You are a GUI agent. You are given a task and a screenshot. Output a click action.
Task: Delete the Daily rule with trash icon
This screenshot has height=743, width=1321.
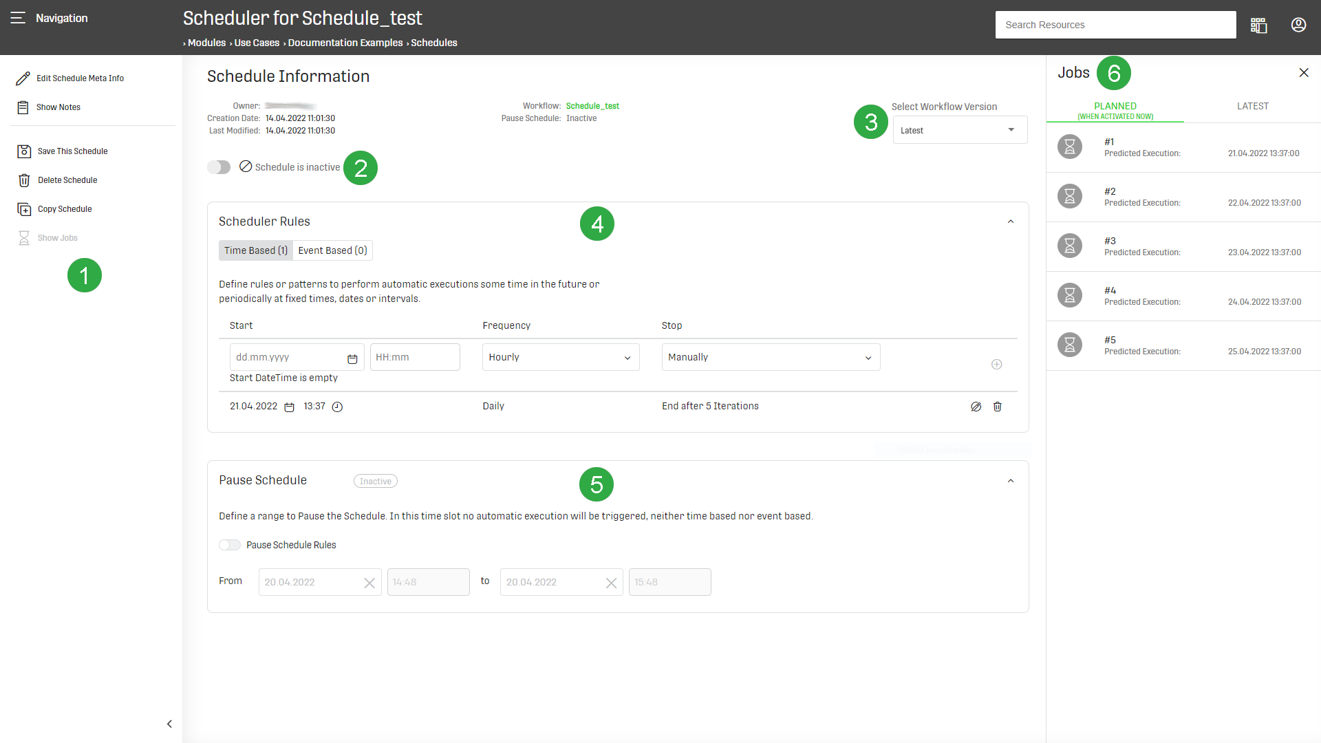coord(997,407)
